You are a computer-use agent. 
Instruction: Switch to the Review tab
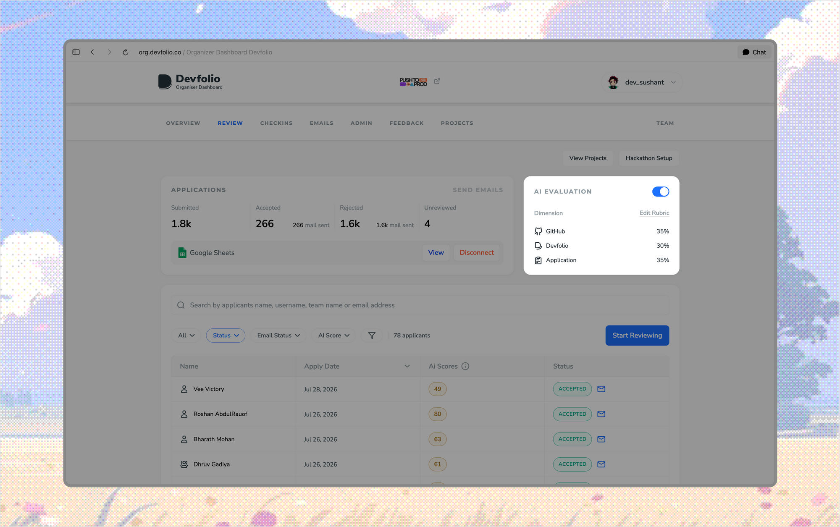pos(230,123)
